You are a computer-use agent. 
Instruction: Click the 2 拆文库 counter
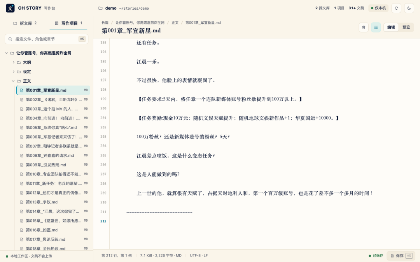(322, 8)
